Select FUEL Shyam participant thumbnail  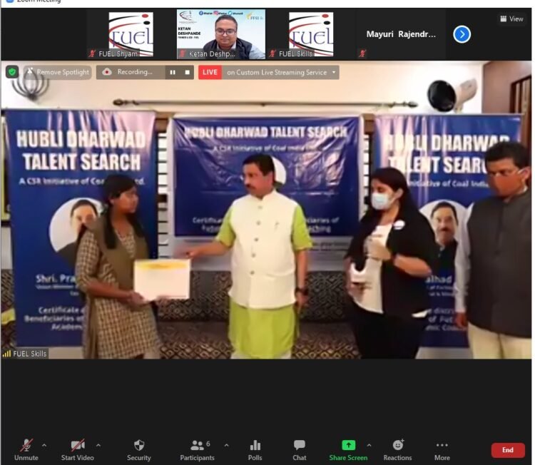pyautogui.click(x=131, y=34)
